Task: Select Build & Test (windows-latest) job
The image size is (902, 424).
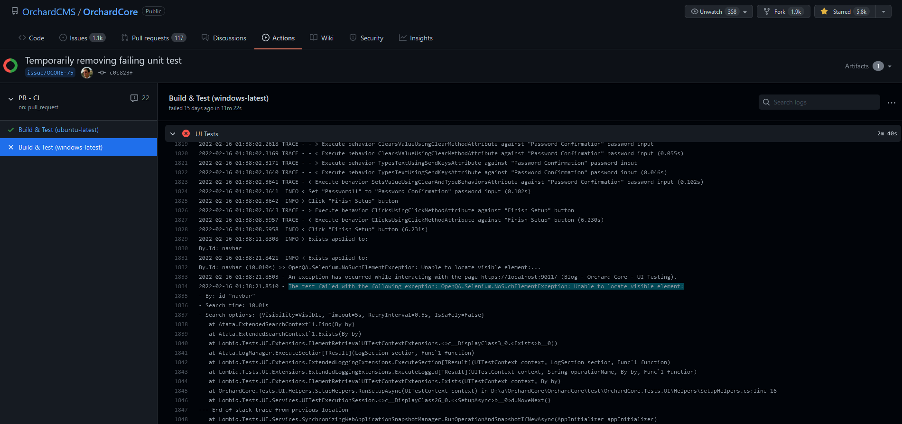Action: 78,147
